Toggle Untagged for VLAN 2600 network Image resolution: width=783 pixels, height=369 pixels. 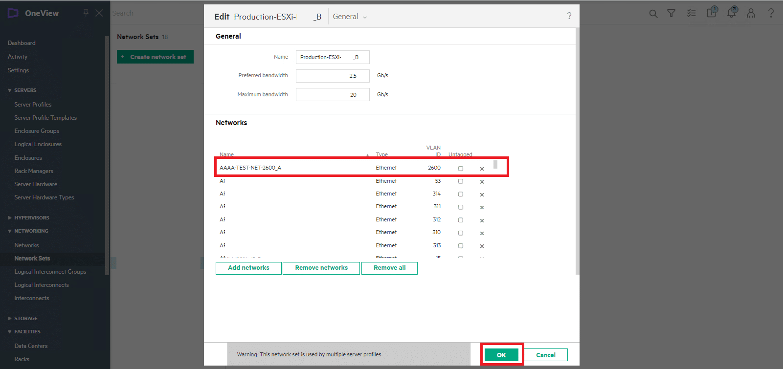[x=460, y=169]
